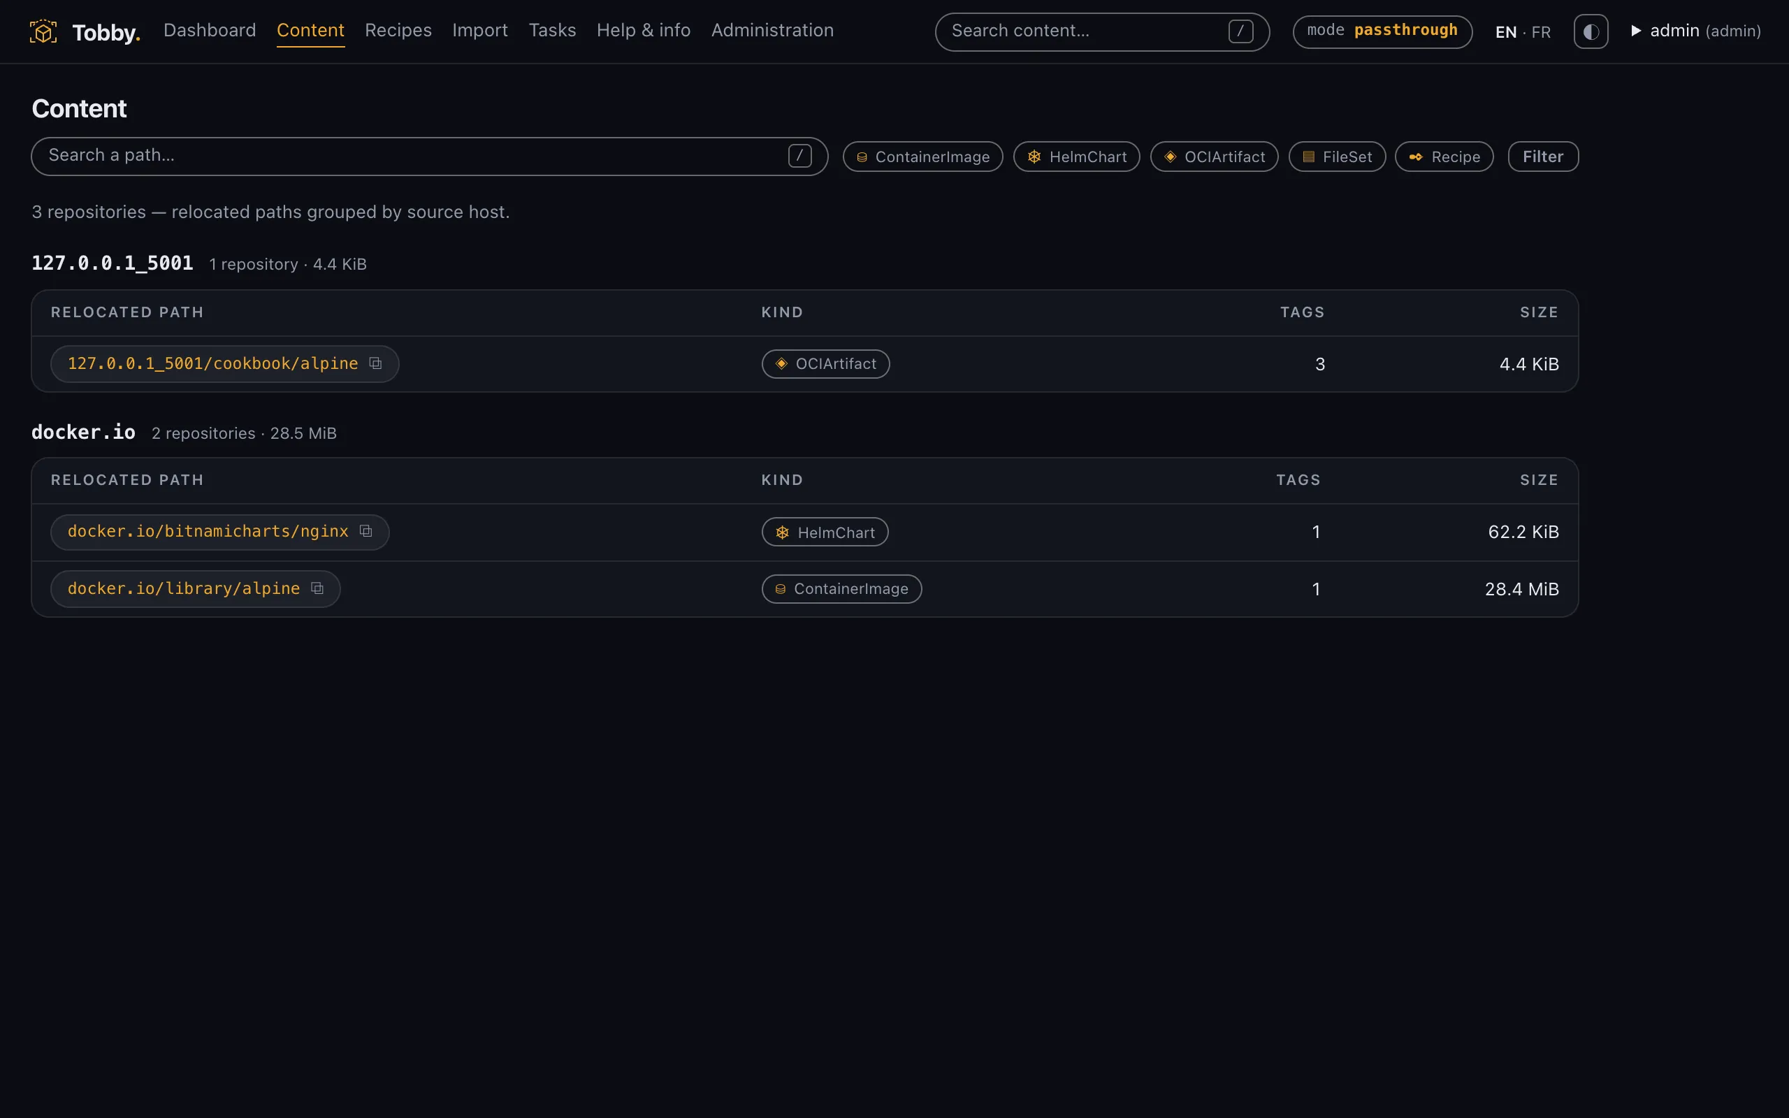Open 127.0.0.1_5001/cookbook/alpine repository
This screenshot has height=1118, width=1789.
click(x=213, y=364)
